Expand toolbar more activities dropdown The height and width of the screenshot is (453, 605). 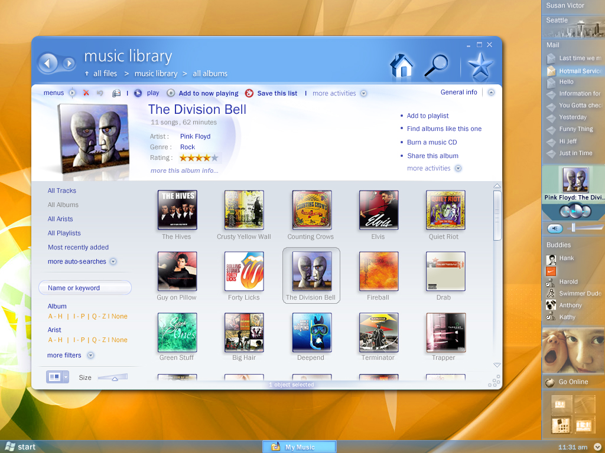pos(363,94)
